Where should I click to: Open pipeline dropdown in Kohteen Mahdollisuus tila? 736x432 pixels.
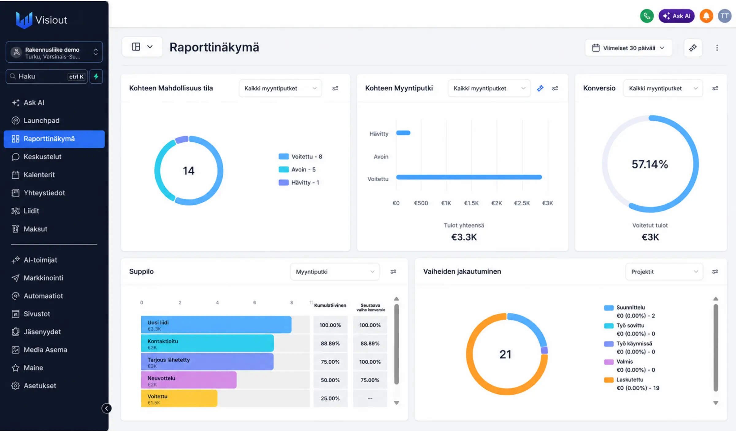(280, 88)
